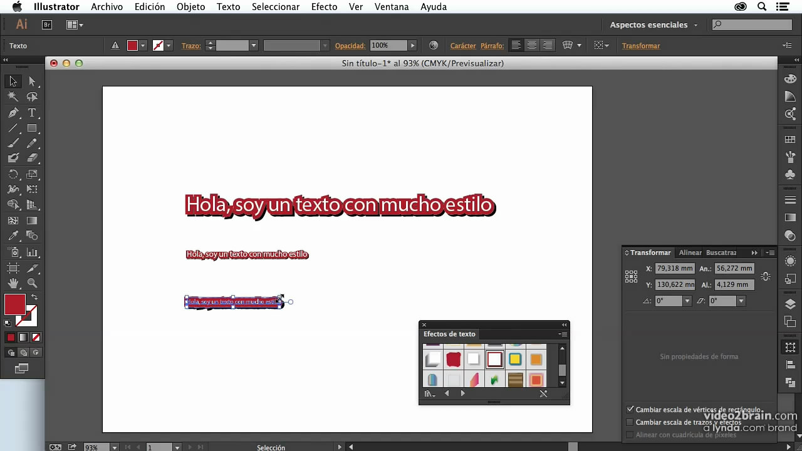The height and width of the screenshot is (451, 802).
Task: Open the Archivo menu
Action: [107, 7]
